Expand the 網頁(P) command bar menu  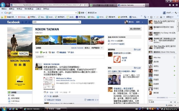click(170, 17)
